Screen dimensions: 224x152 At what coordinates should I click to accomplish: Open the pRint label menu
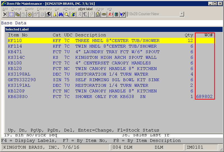85,9
